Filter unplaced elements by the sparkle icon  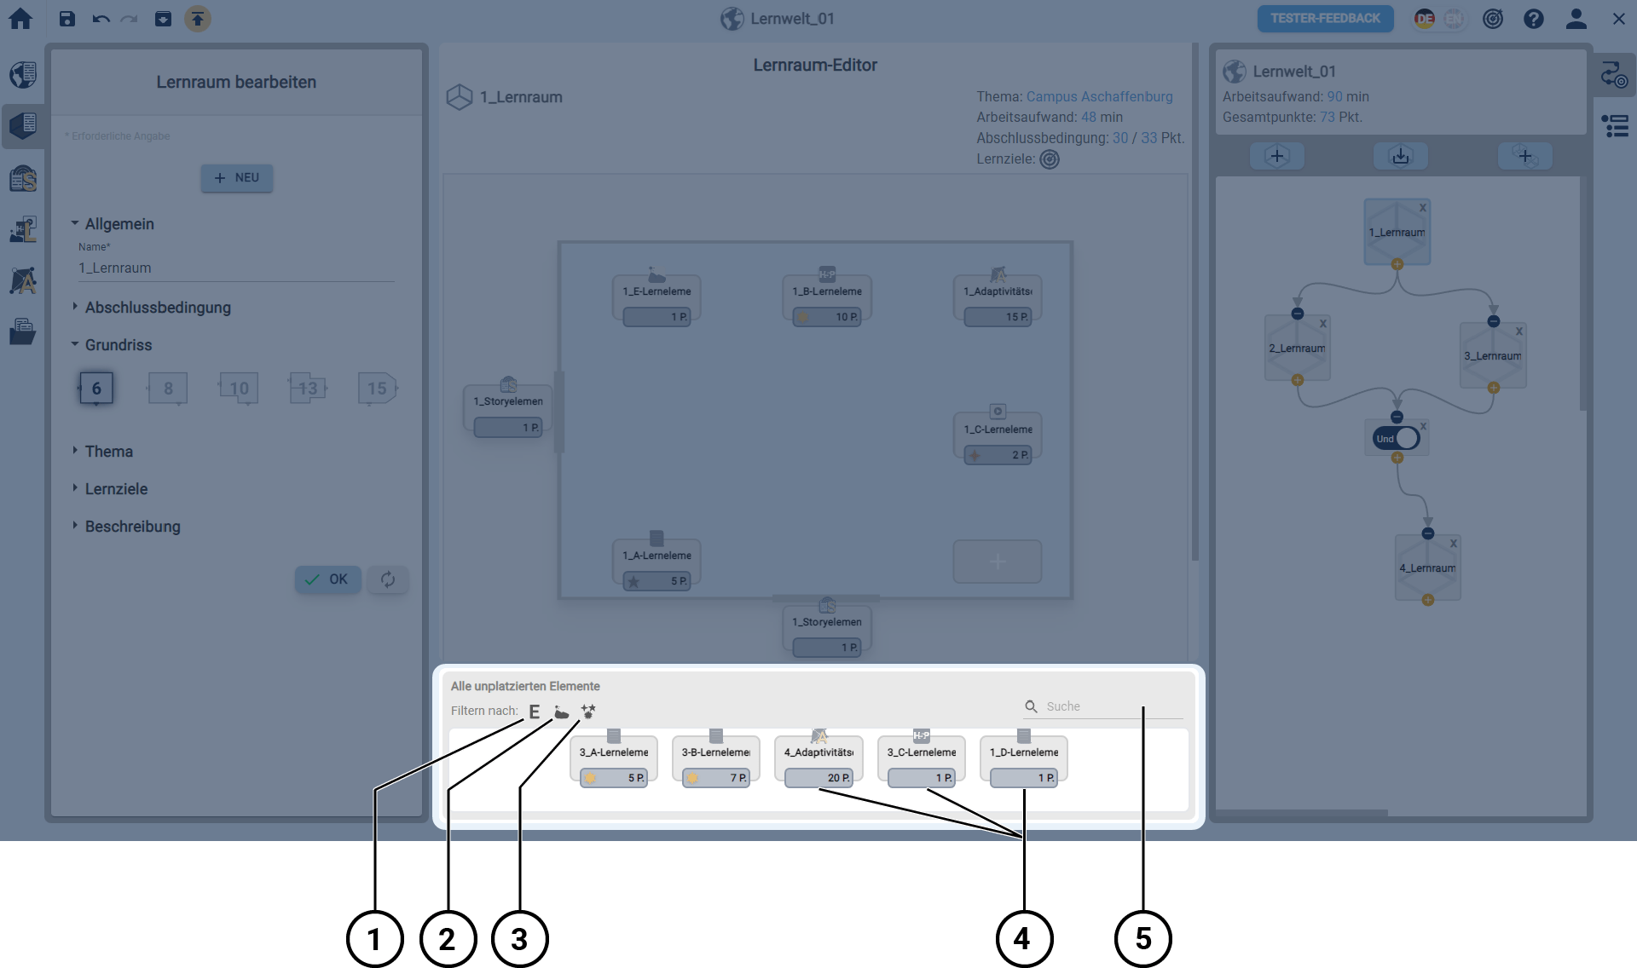pos(588,712)
